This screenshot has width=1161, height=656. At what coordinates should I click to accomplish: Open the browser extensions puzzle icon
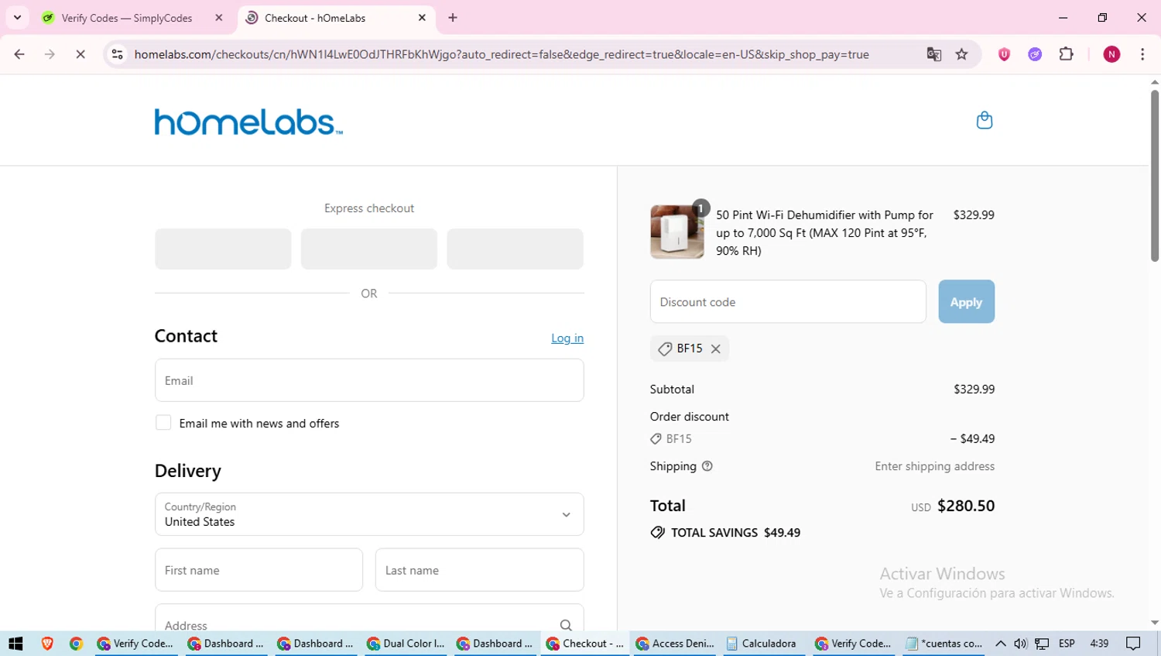(1066, 54)
